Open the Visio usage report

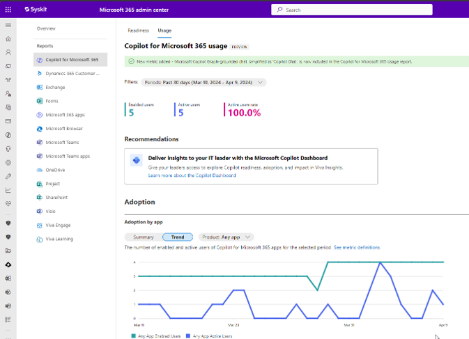pyautogui.click(x=51, y=211)
